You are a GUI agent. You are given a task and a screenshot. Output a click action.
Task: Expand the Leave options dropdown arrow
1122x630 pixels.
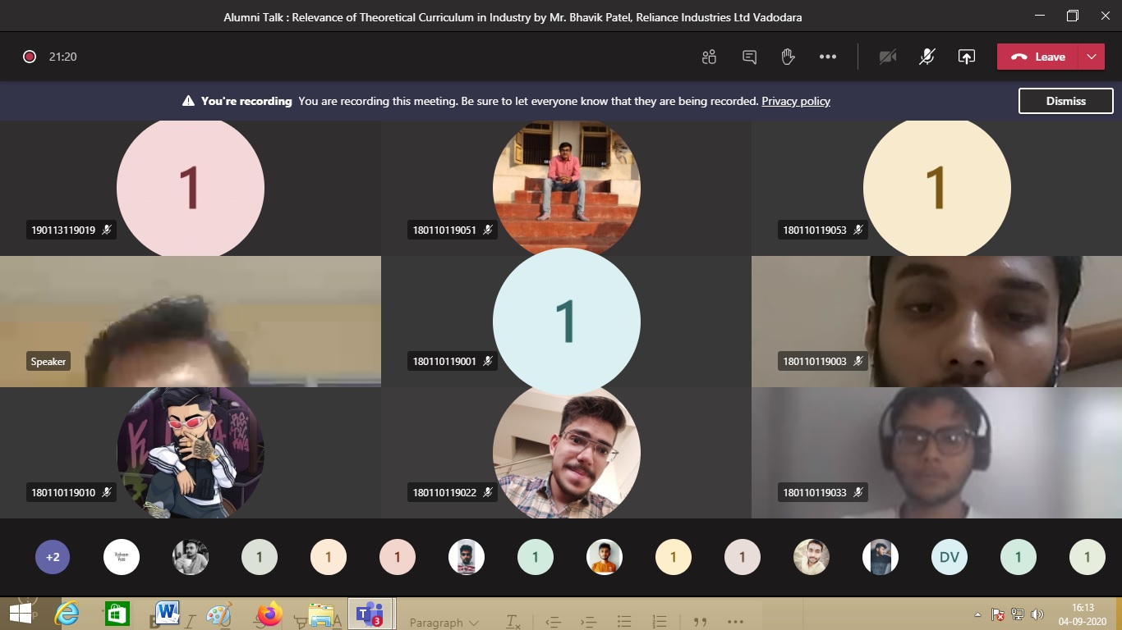point(1091,57)
